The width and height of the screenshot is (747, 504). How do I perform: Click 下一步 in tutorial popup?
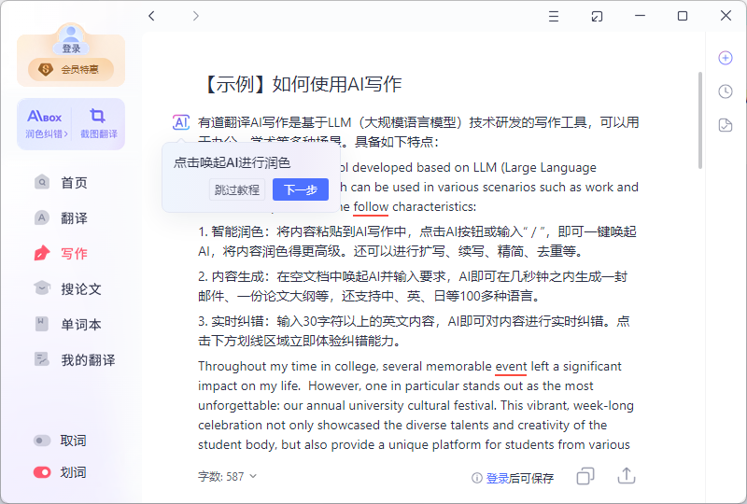pyautogui.click(x=301, y=189)
